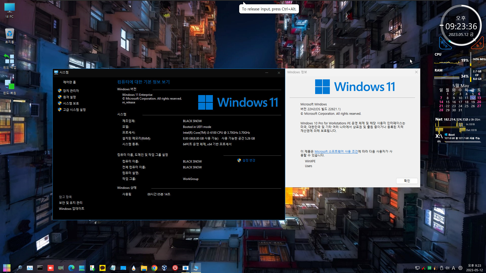486x273 pixels.
Task: Click the red-green triangle tray icon
Action: [423, 268]
